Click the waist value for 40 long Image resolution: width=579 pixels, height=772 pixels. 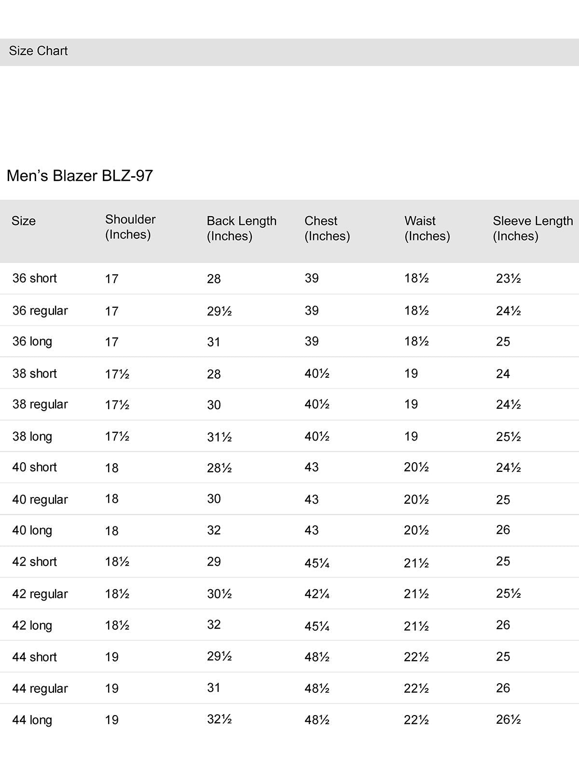tap(416, 530)
